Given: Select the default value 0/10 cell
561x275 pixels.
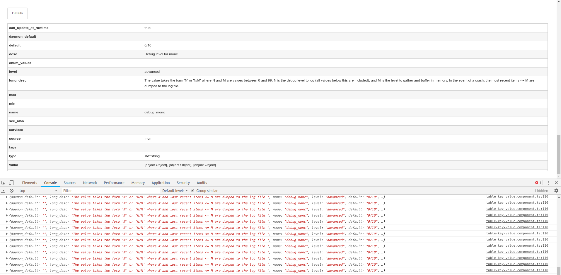Looking at the screenshot, I should [x=345, y=45].
